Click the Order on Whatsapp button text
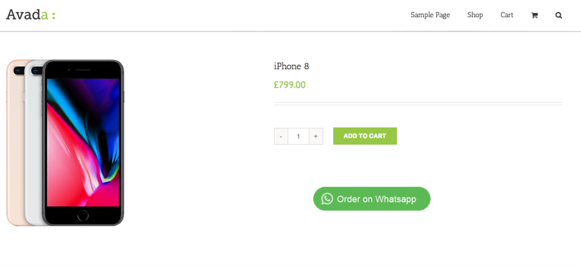581x266 pixels. tap(376, 199)
